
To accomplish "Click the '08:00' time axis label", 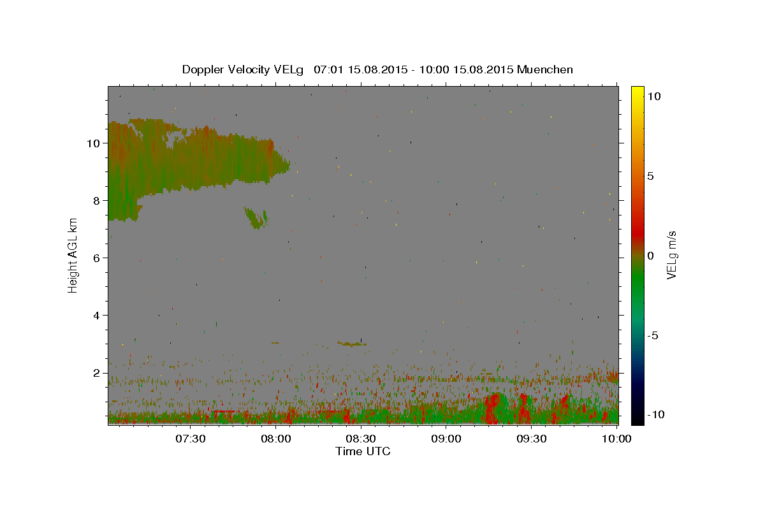I will pos(276,439).
